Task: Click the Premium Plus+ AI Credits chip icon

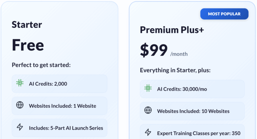Action: click(148, 88)
